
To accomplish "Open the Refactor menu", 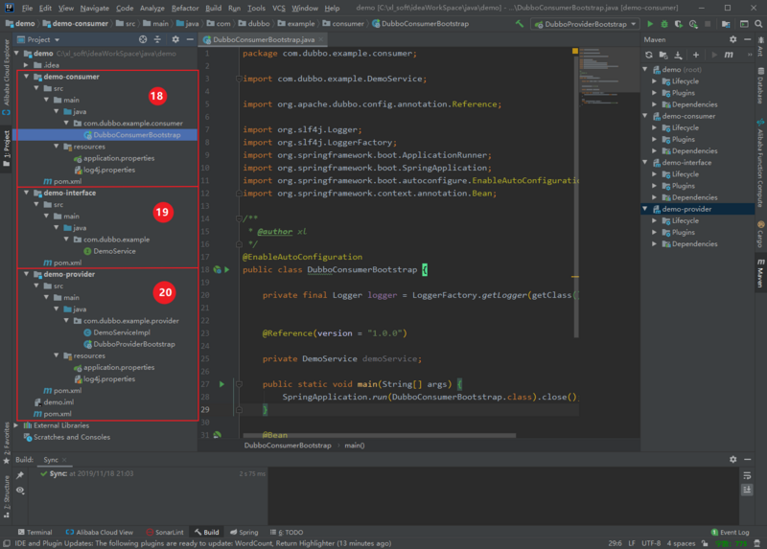I will pos(185,8).
